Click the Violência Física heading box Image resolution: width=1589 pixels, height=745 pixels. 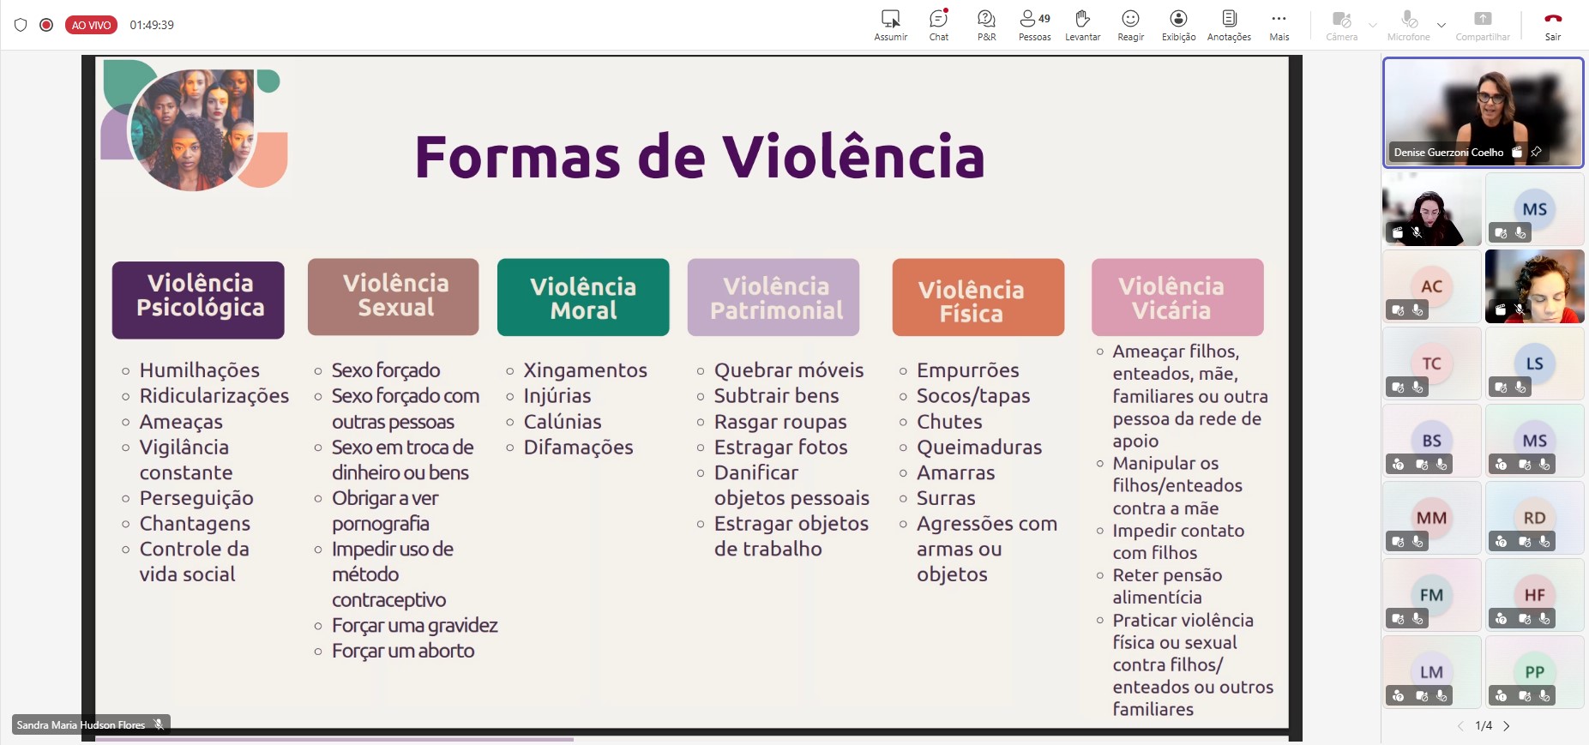[x=978, y=297]
